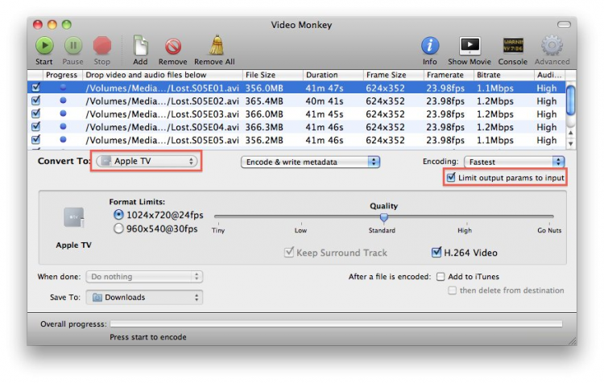The width and height of the screenshot is (604, 383).
Task: Click the Progress column header
Action: coord(62,75)
